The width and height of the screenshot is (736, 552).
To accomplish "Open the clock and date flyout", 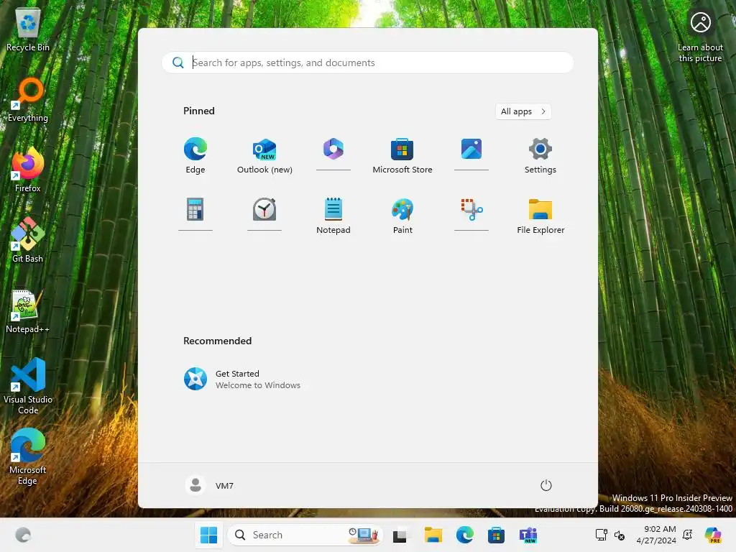I will pyautogui.click(x=655, y=535).
